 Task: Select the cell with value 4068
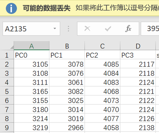pos(102,91)
